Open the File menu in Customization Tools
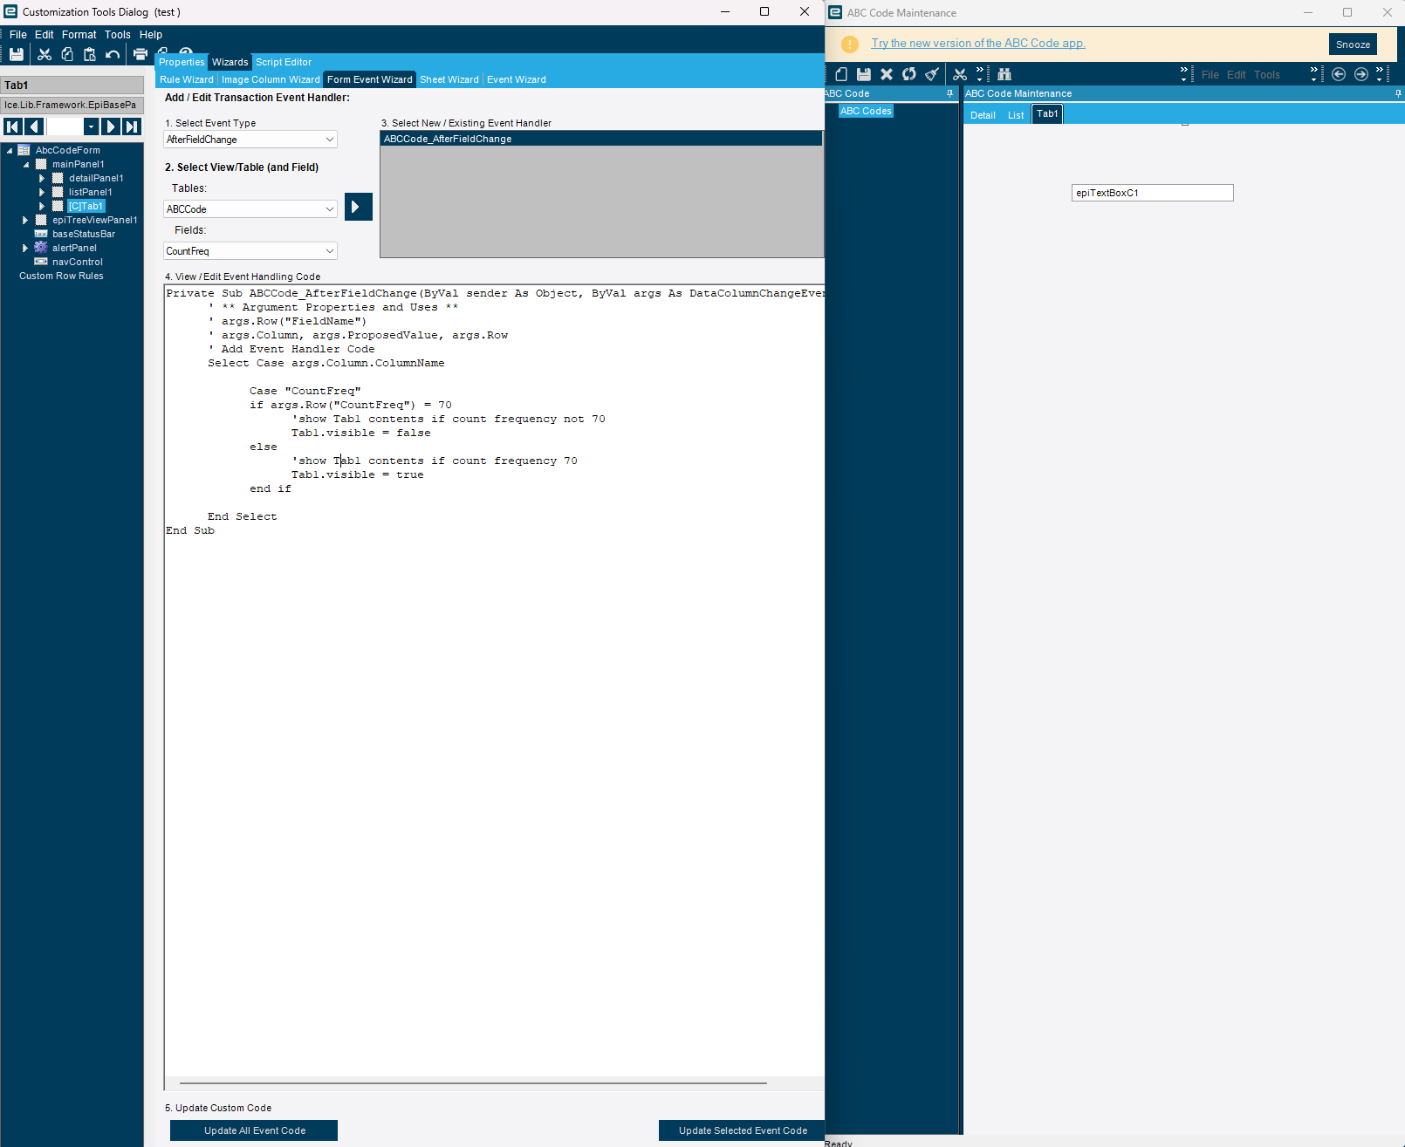 (x=18, y=35)
